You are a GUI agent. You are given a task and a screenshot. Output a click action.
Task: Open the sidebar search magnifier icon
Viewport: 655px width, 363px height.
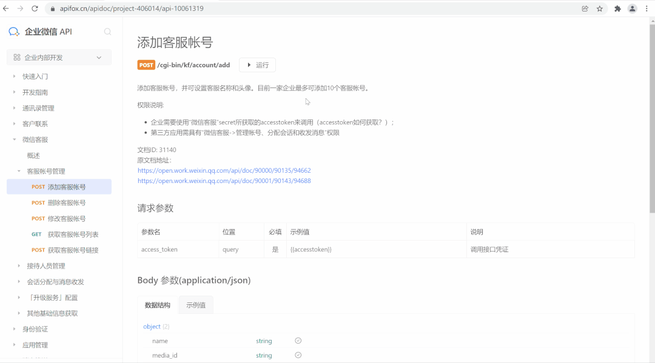click(108, 32)
